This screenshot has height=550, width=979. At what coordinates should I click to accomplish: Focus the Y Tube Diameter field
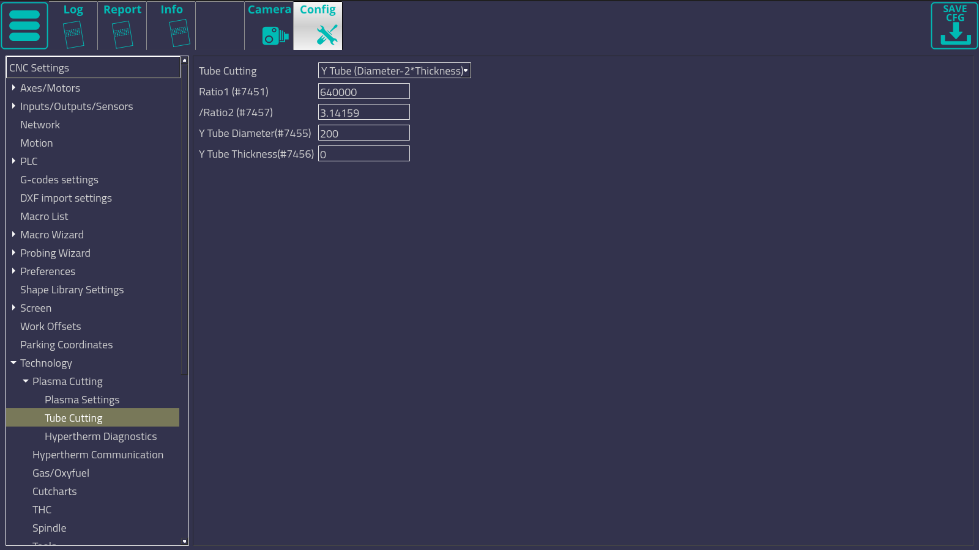click(363, 133)
